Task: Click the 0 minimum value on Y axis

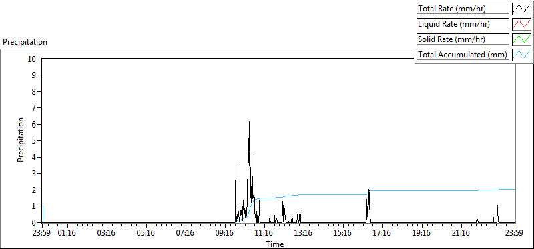Action: [34, 223]
